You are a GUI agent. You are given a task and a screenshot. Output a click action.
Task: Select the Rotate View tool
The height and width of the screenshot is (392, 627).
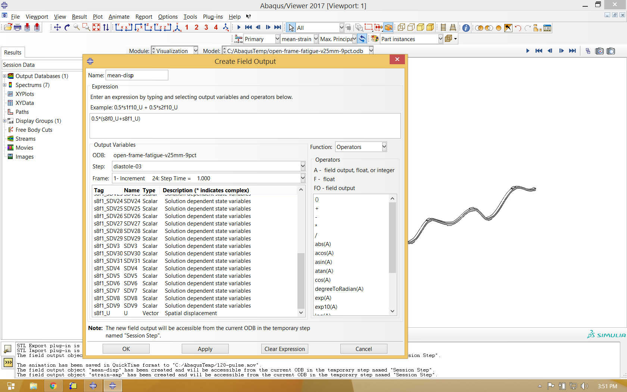click(x=67, y=27)
